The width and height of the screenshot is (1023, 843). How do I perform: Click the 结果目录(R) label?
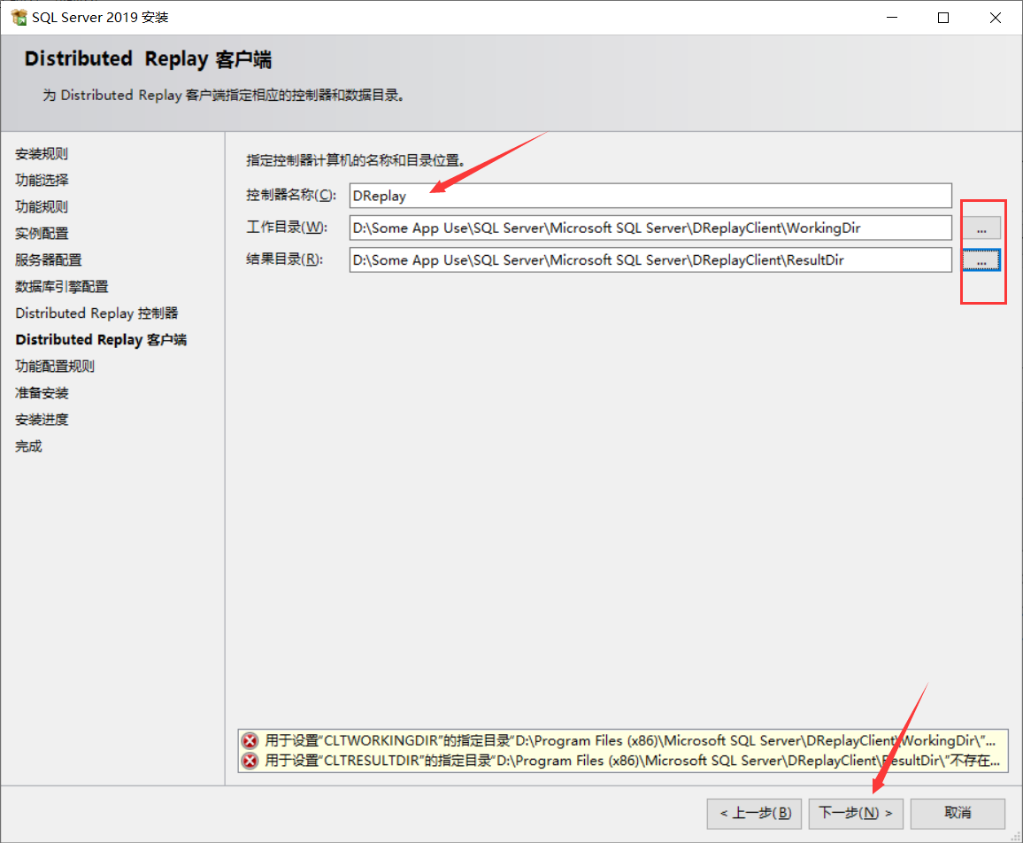[x=284, y=259]
